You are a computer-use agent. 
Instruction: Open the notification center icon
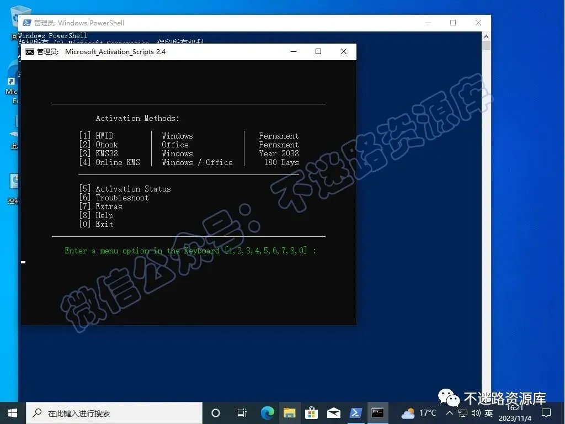pyautogui.click(x=546, y=413)
